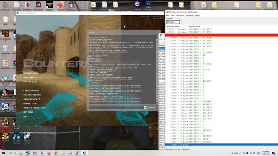Show hidden system tray icons
This screenshot has width=278, height=156.
pyautogui.click(x=240, y=153)
